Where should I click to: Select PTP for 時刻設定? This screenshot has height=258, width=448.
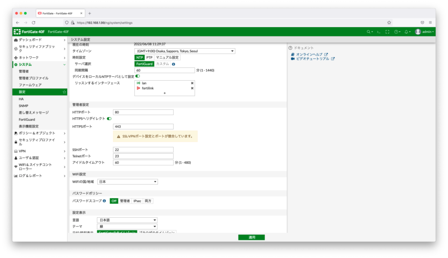point(149,57)
